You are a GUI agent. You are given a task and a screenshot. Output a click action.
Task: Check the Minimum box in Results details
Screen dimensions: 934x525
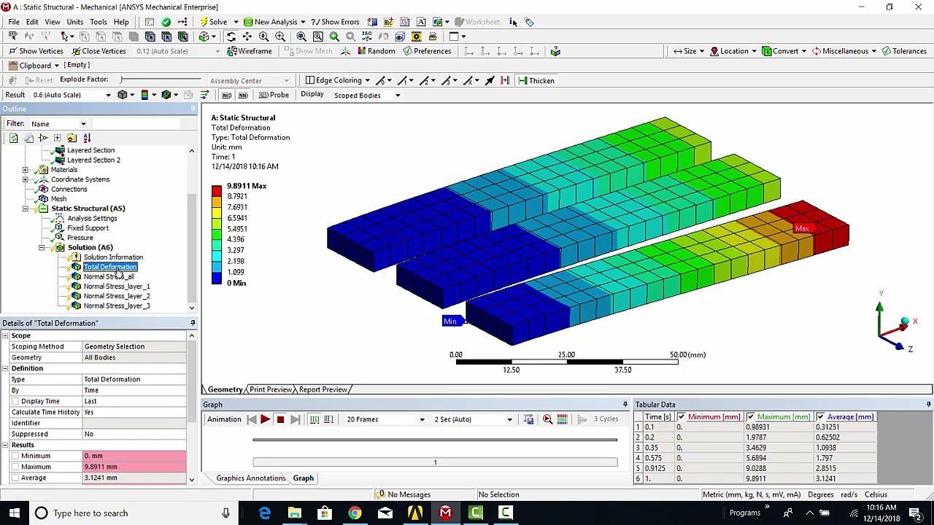pyautogui.click(x=15, y=456)
